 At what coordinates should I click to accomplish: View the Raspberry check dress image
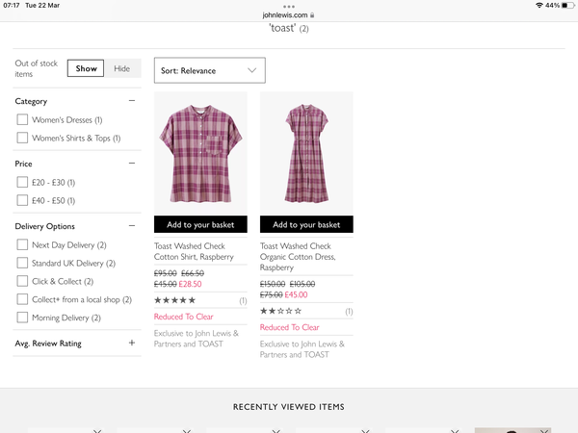306,153
